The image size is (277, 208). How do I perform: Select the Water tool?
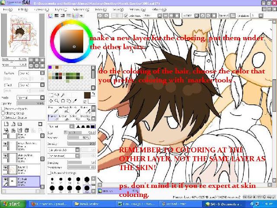tap(86, 109)
